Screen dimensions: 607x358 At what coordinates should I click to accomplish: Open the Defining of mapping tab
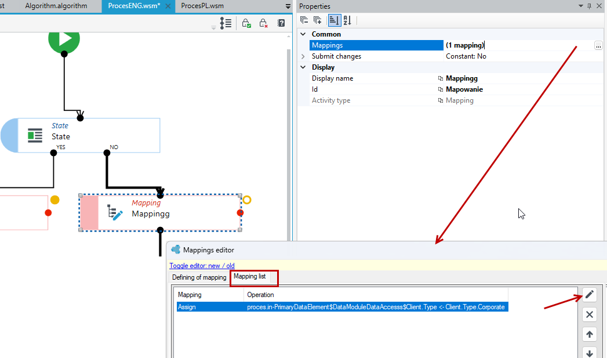[x=199, y=277]
